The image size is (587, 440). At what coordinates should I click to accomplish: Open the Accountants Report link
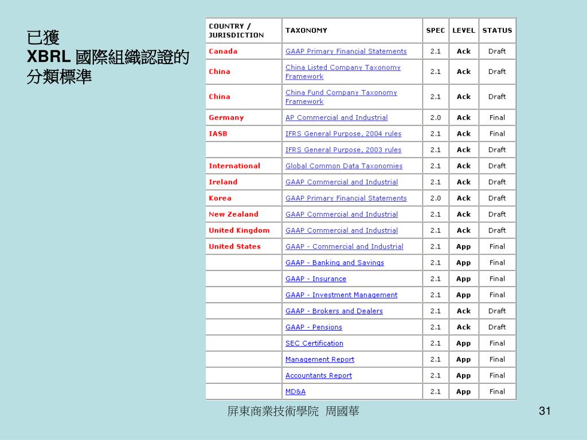point(319,375)
